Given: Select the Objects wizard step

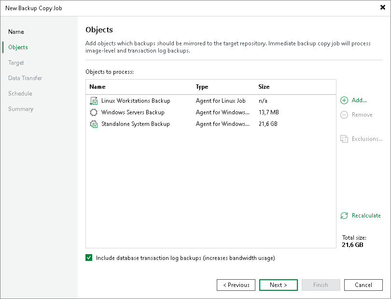Looking at the screenshot, I should (x=18, y=47).
